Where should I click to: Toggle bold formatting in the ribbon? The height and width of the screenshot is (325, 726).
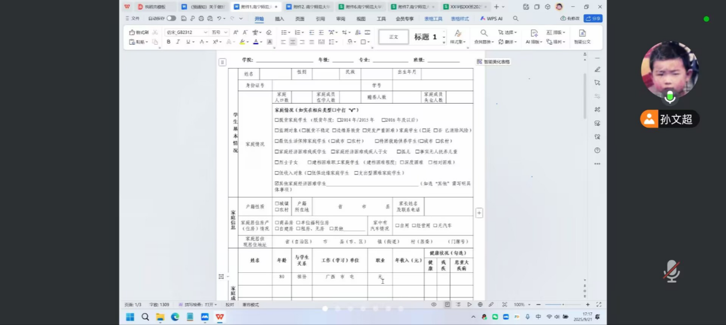[169, 42]
